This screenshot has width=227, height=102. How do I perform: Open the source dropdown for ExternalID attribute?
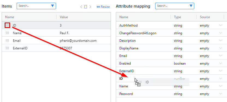[x=221, y=71]
